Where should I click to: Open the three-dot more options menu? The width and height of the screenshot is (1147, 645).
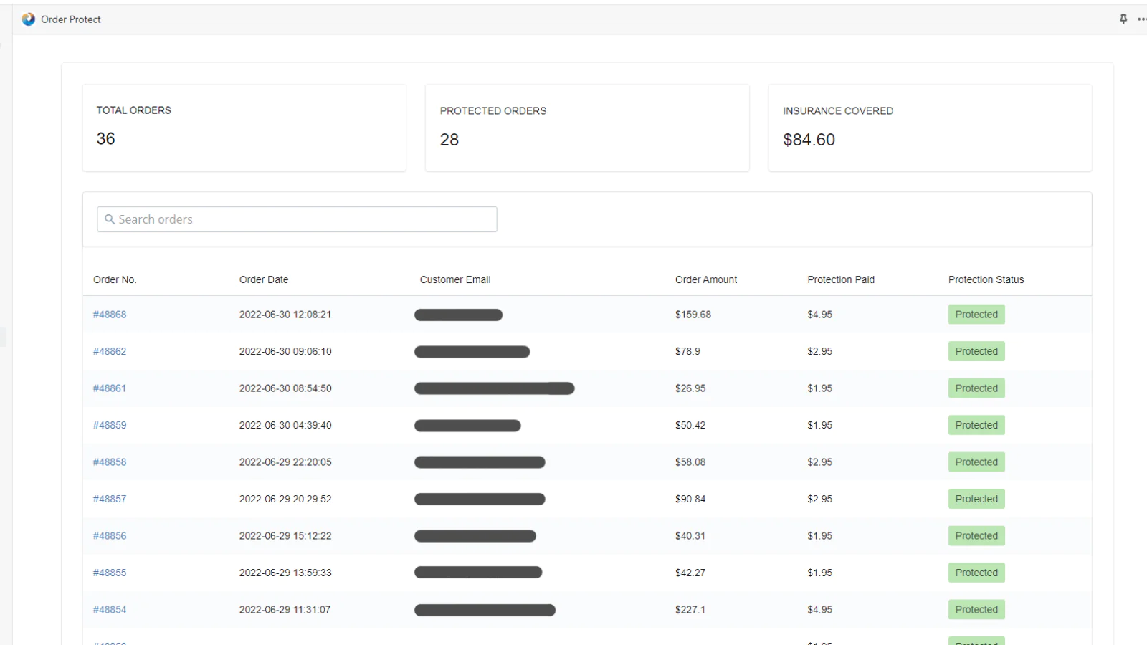(1141, 19)
